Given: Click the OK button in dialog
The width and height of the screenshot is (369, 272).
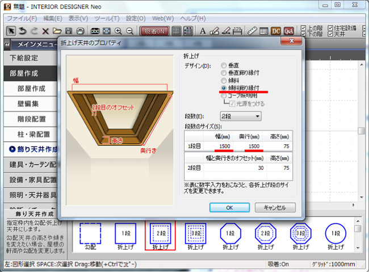Looking at the screenshot, I should click(229, 207).
